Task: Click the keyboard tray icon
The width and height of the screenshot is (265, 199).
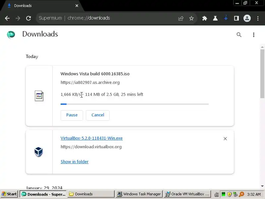Action: [x=217, y=194]
